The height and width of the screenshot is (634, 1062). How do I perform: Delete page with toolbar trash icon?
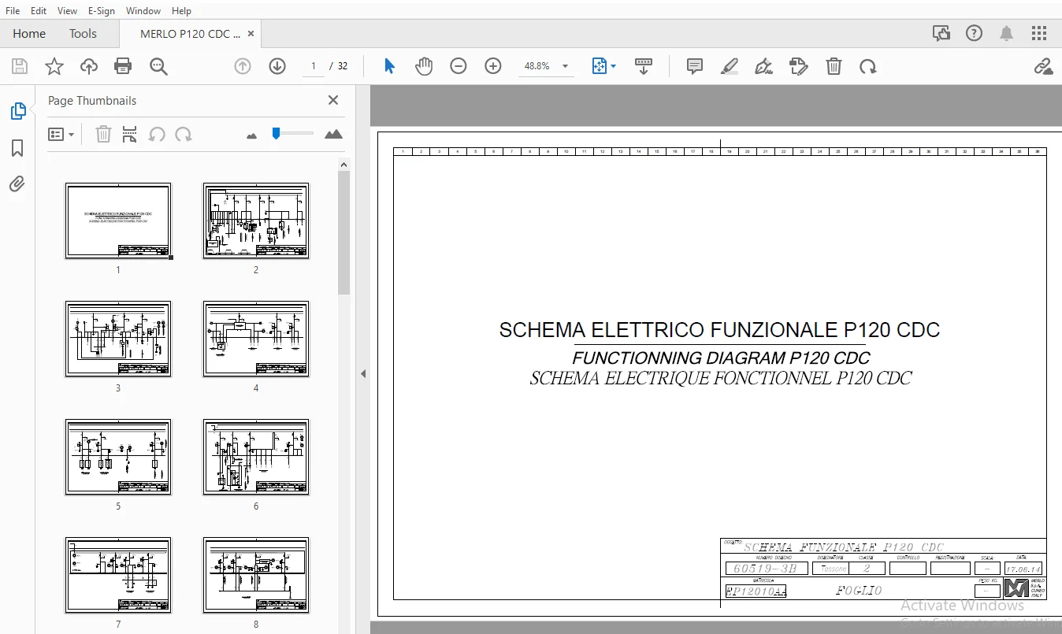tap(834, 67)
